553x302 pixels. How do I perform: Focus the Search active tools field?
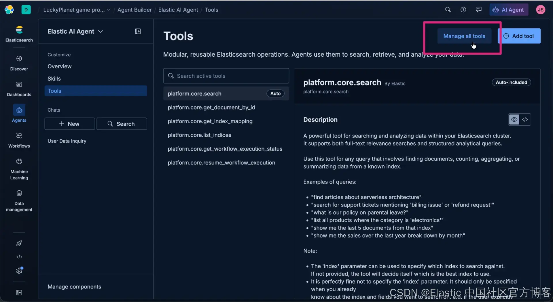[226, 76]
